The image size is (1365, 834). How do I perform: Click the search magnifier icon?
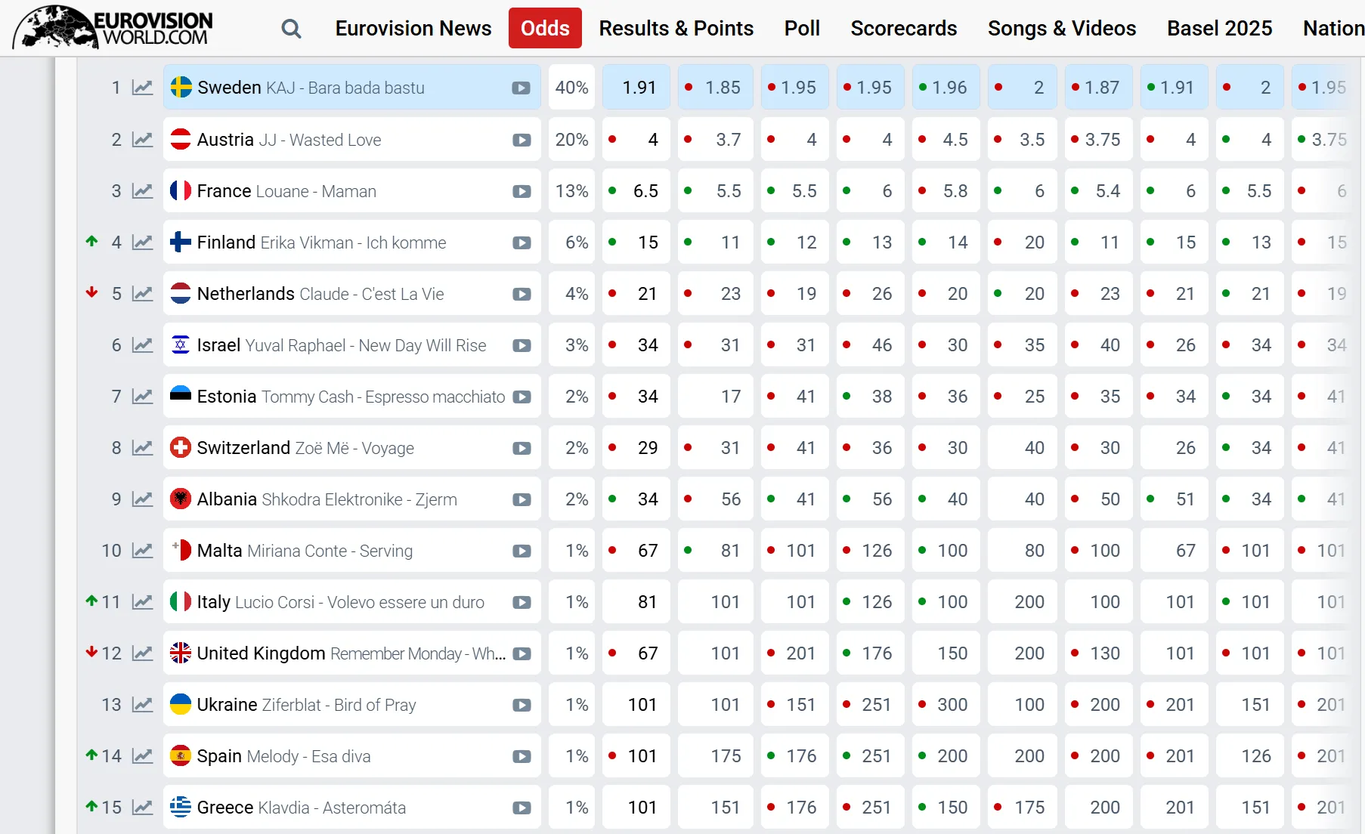[x=291, y=29]
